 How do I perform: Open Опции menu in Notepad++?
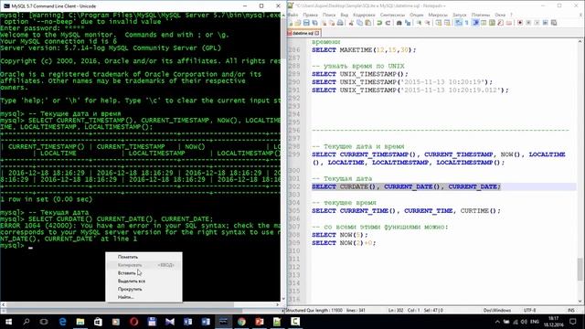pos(417,15)
